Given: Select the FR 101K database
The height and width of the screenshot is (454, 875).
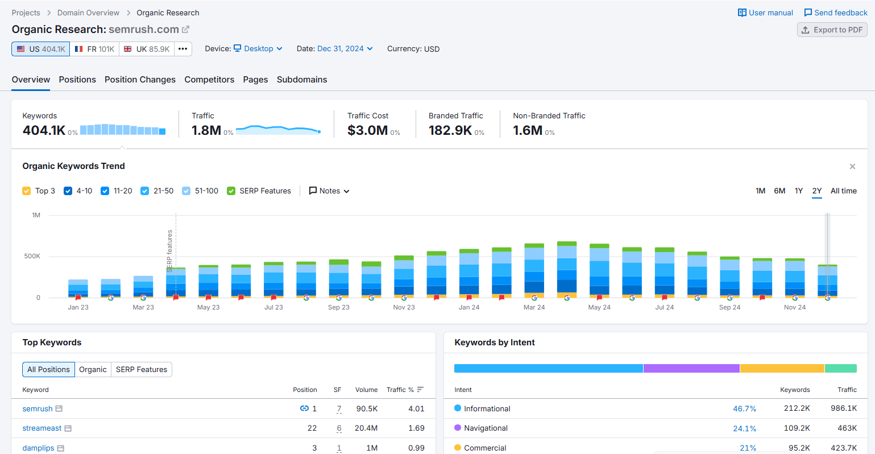Looking at the screenshot, I should [94, 49].
